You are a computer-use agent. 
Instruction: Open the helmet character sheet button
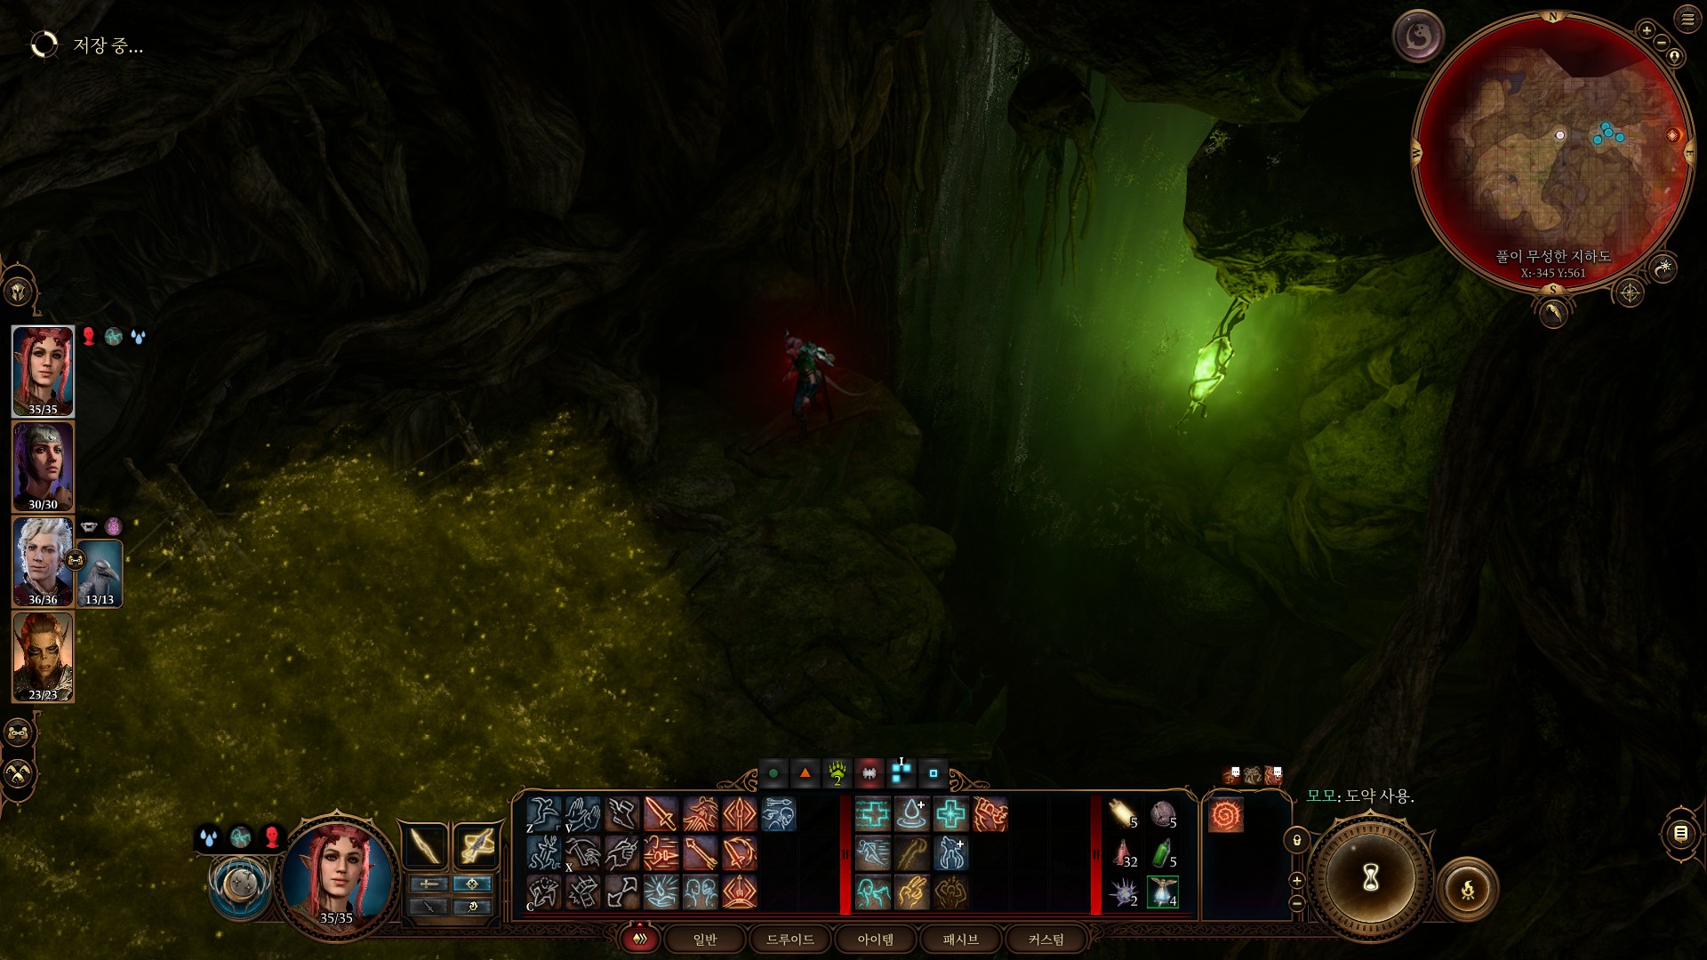click(19, 292)
